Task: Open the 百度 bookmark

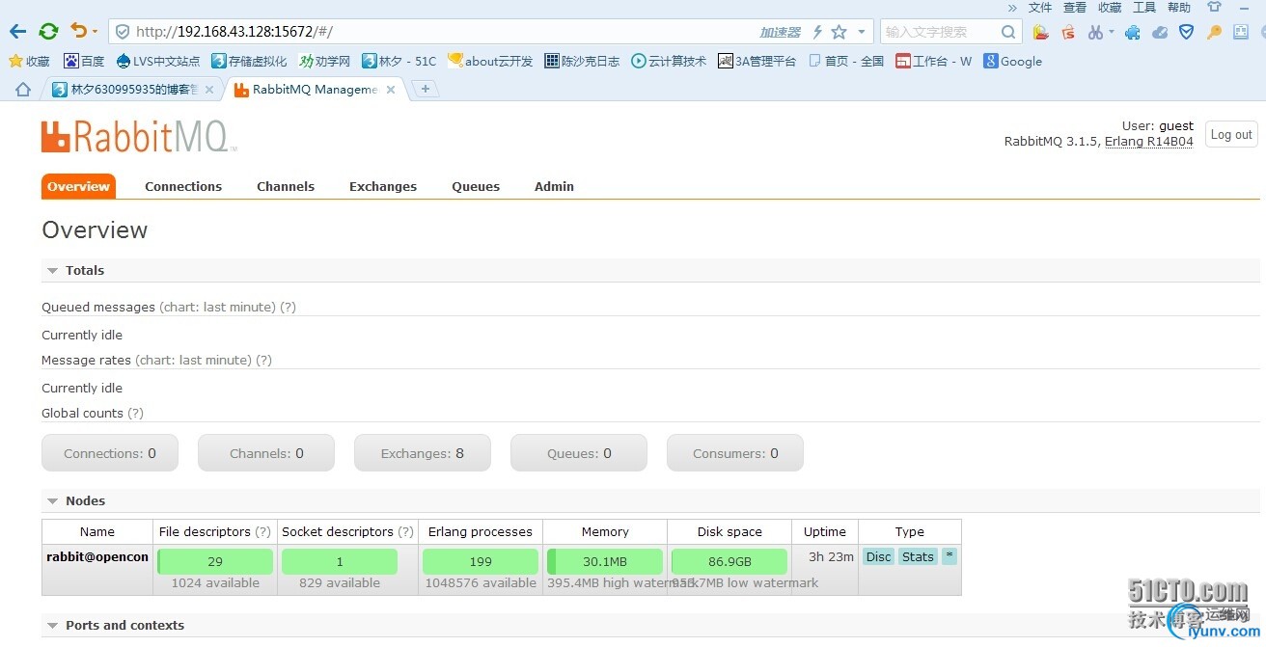Action: [84, 61]
